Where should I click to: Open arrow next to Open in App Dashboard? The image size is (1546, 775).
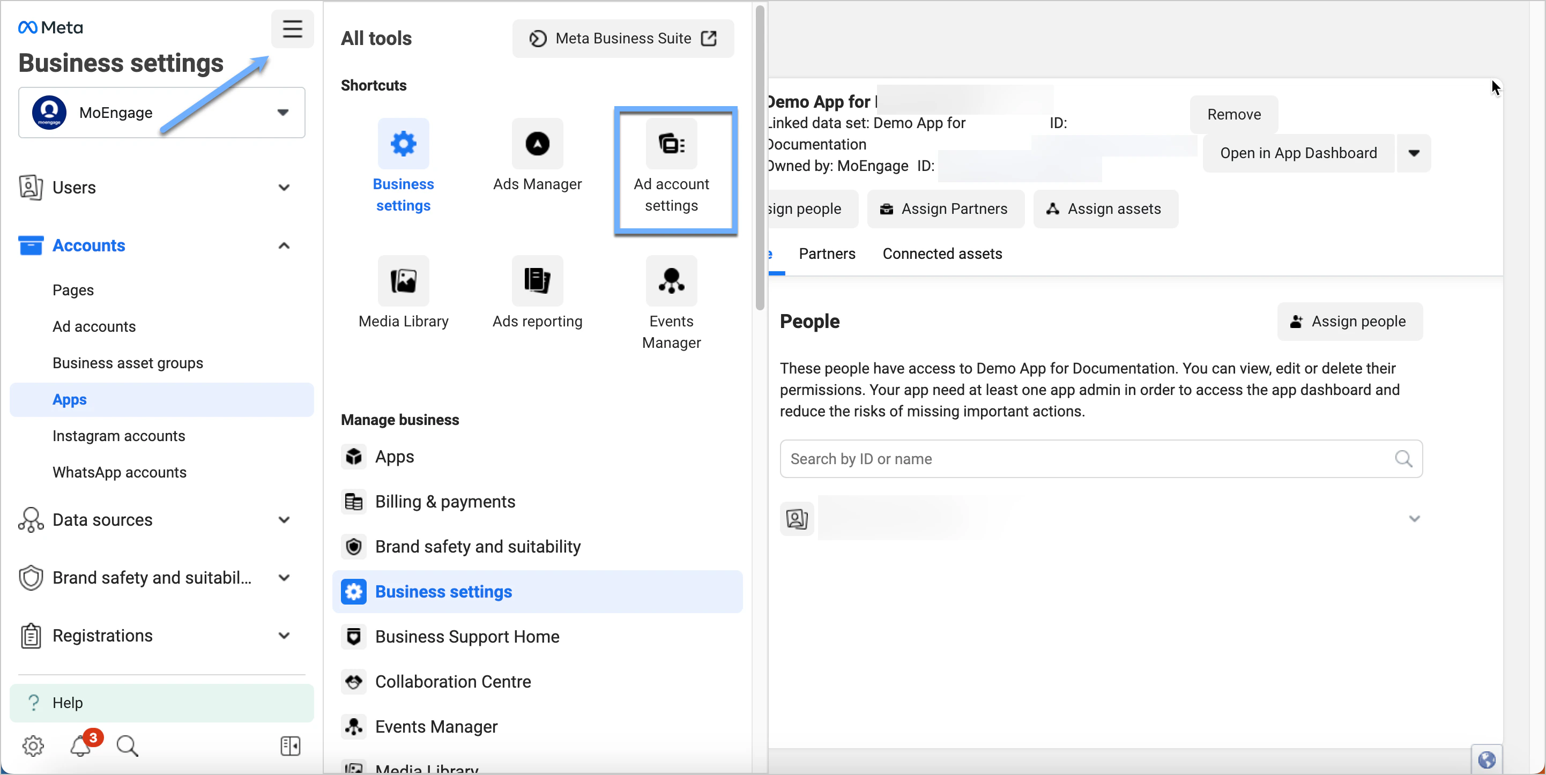point(1414,153)
